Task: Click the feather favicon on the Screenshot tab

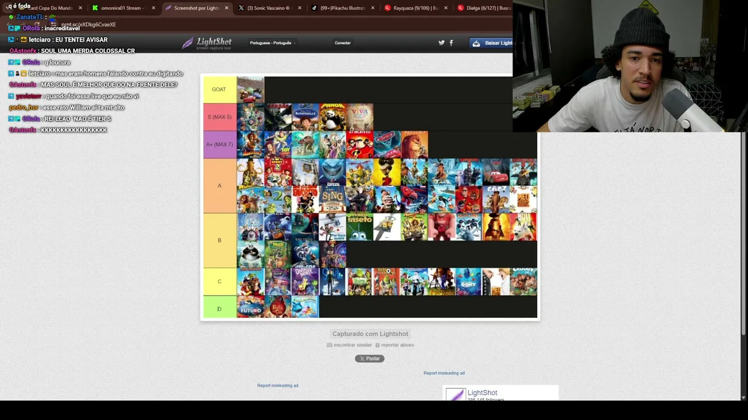Action: point(168,8)
